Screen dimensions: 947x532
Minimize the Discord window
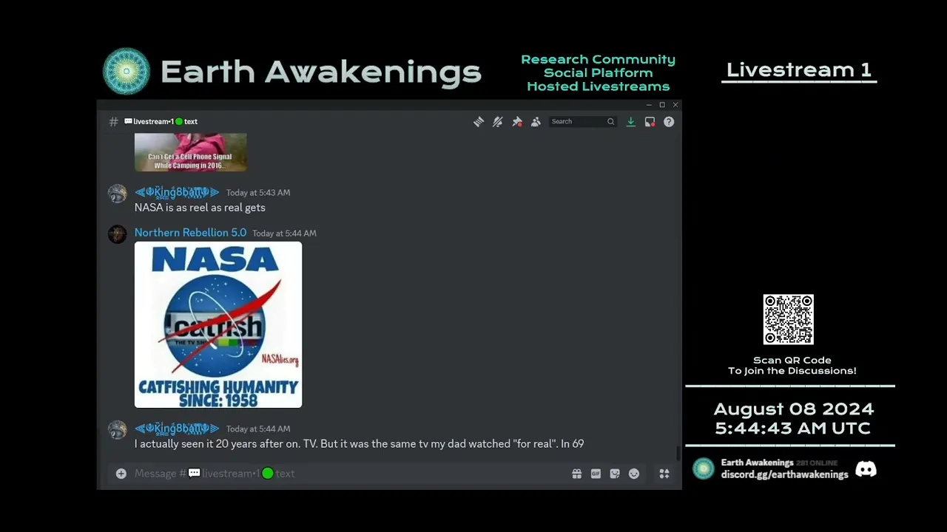pos(649,105)
